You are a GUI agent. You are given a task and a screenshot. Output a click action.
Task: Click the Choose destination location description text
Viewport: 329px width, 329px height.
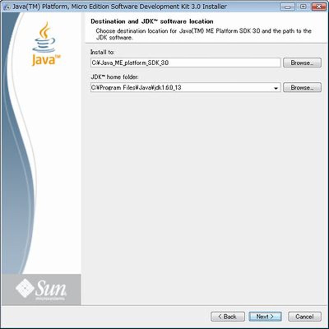click(204, 34)
